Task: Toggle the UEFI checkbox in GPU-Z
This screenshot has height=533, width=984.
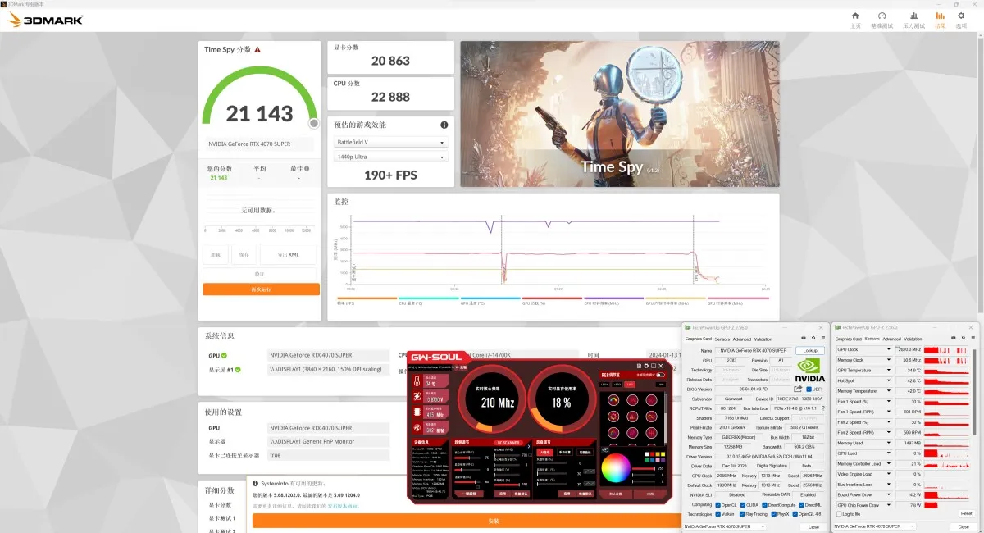Action: 809,389
